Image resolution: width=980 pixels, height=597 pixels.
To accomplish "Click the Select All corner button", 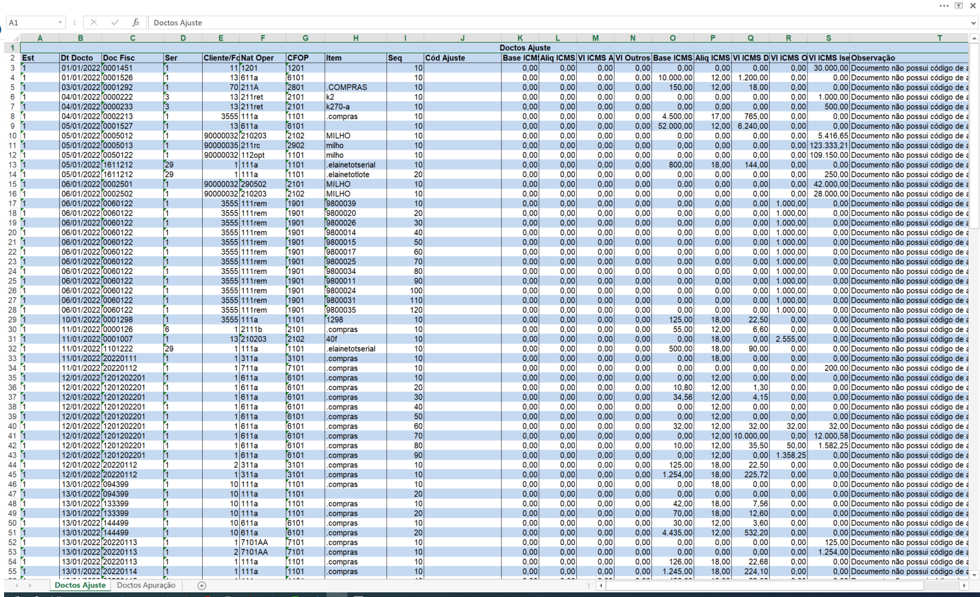I will pyautogui.click(x=12, y=38).
